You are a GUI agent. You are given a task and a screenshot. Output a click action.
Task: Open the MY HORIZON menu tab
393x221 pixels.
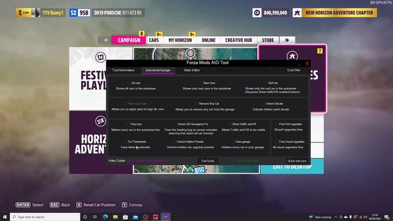coord(180,40)
